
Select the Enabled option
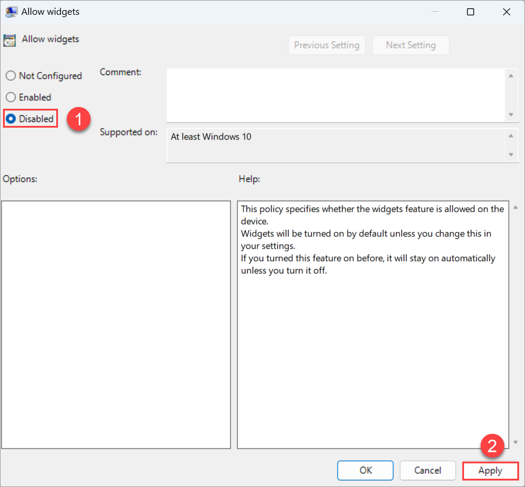click(x=10, y=97)
